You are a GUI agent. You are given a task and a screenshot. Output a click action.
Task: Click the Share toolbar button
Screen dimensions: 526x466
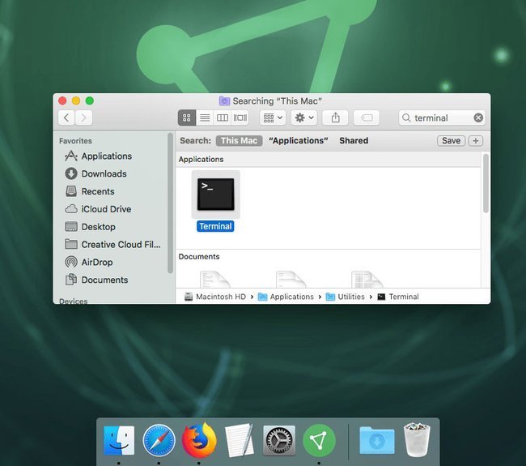pyautogui.click(x=335, y=118)
